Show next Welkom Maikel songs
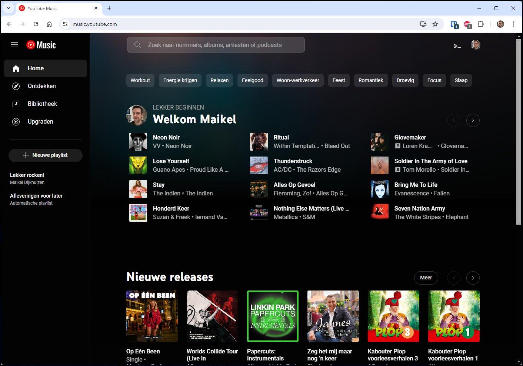 point(473,120)
